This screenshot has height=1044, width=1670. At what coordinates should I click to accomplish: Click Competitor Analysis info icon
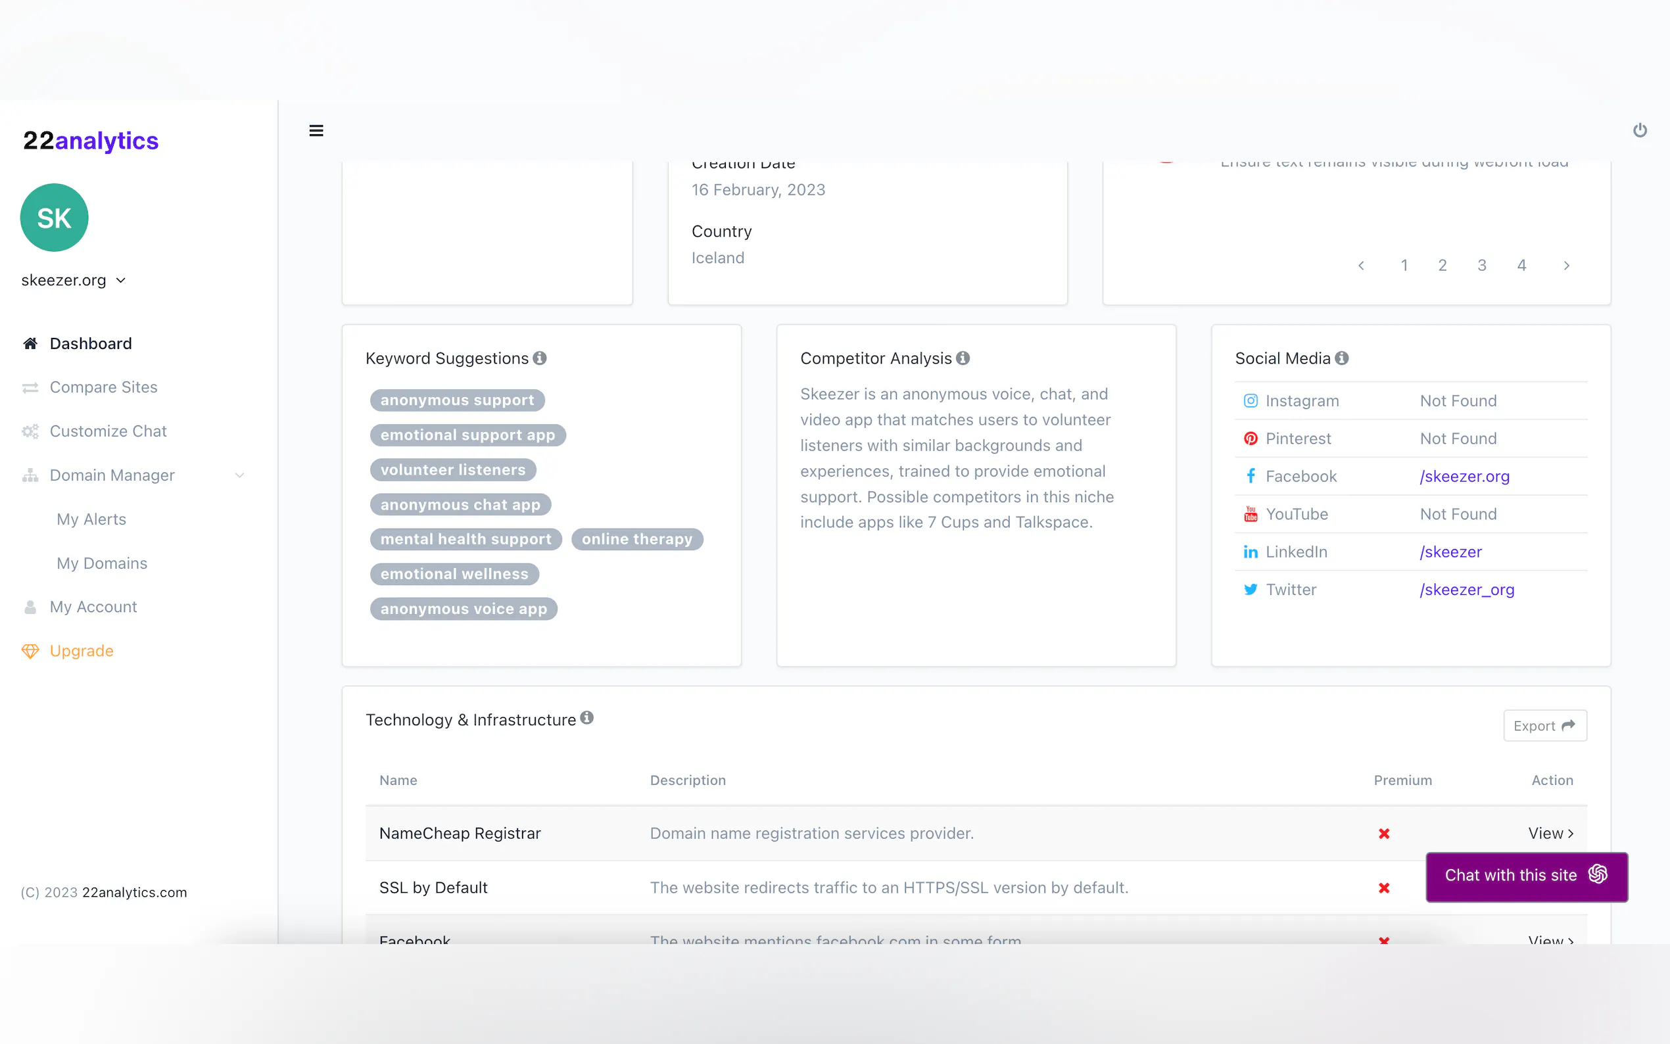click(963, 358)
